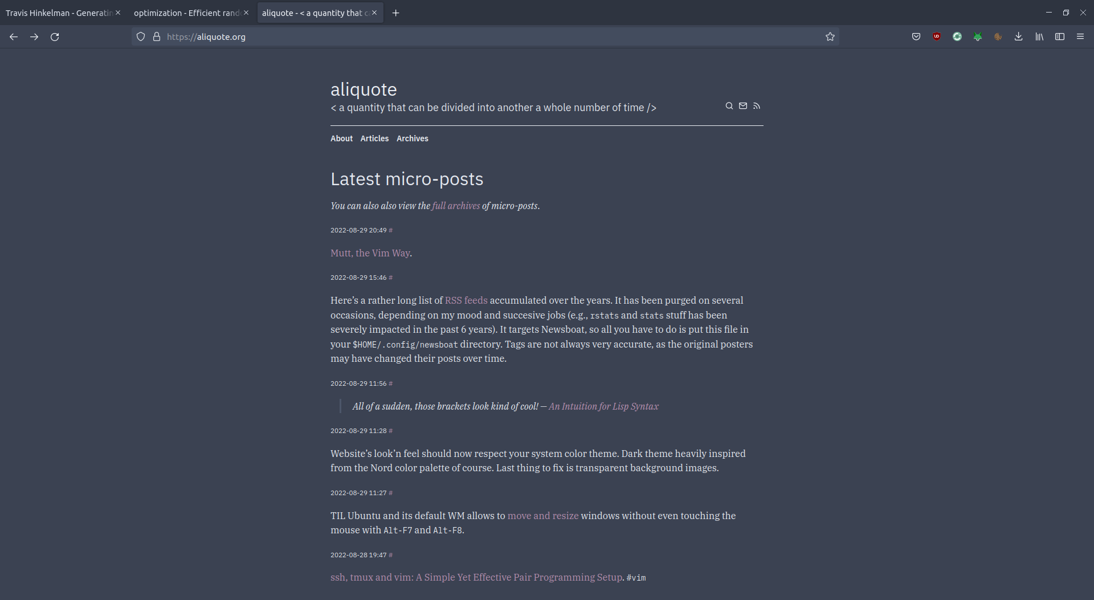Open the site's RSS feed icon
Screen dimensions: 1094x600
click(757, 106)
